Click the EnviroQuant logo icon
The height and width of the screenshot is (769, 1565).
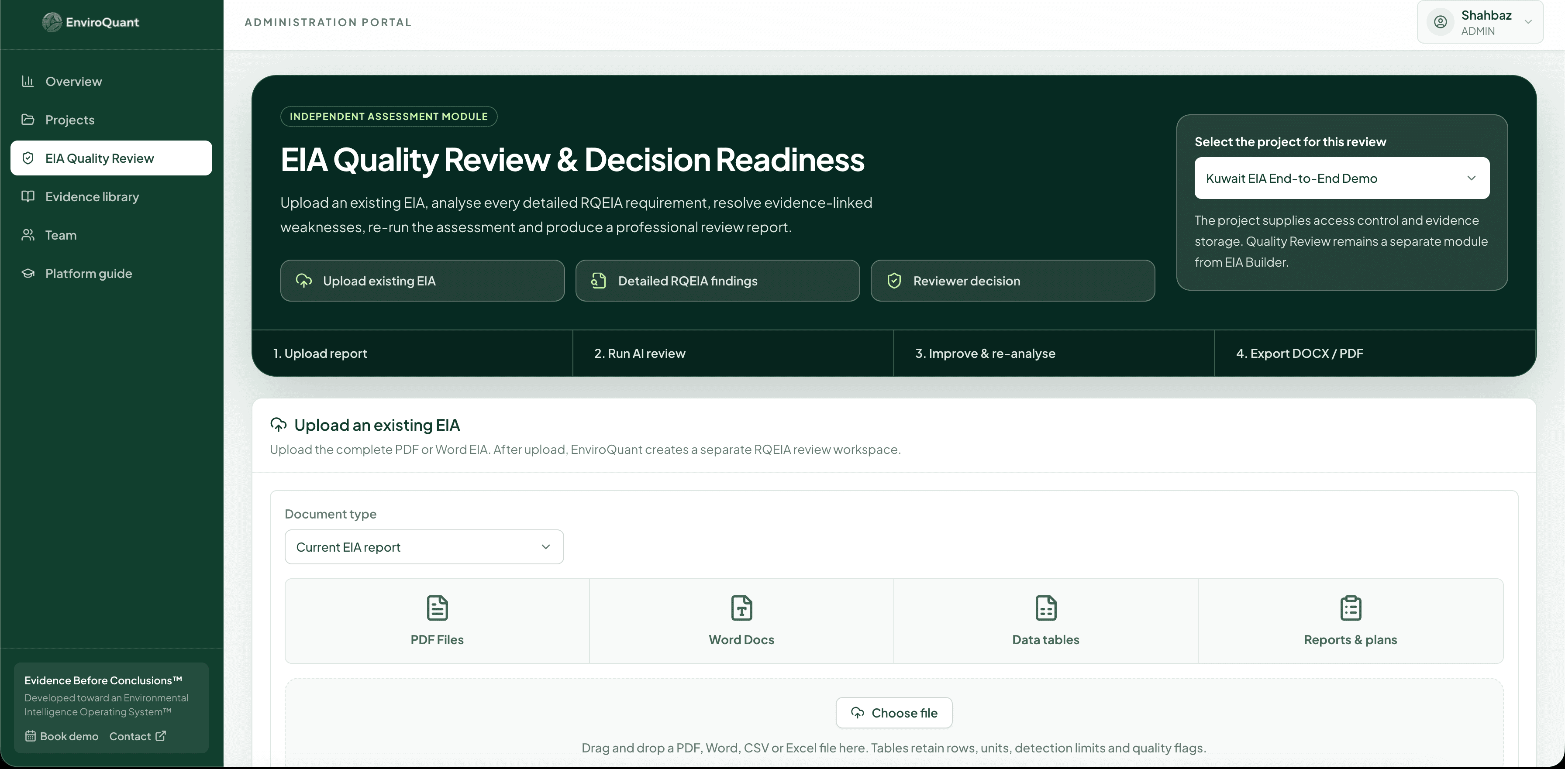52,22
